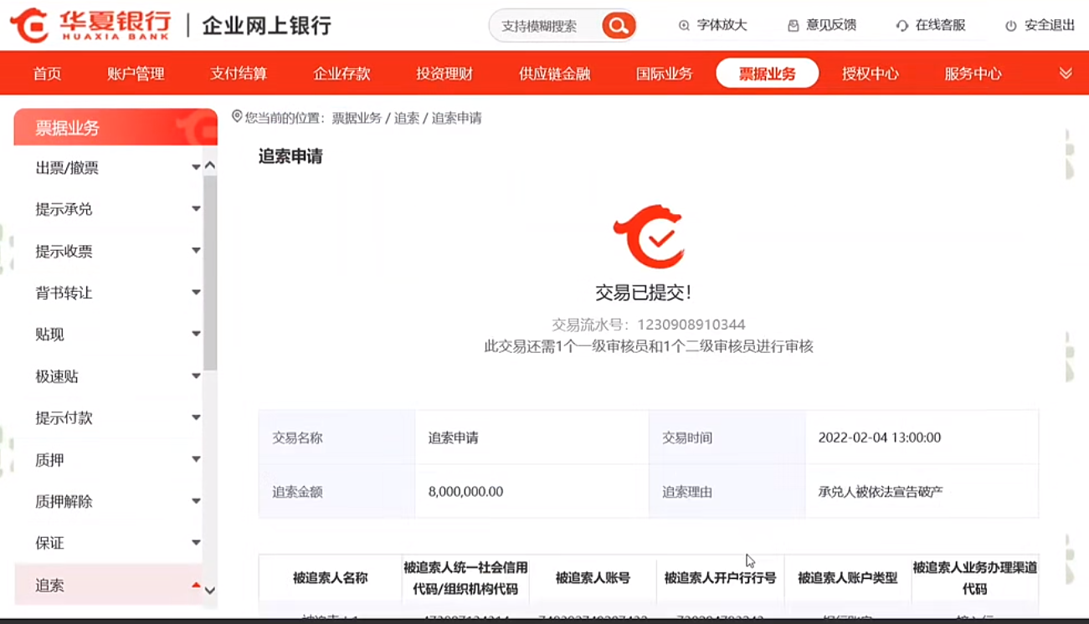Image resolution: width=1089 pixels, height=624 pixels.
Task: Expand the 背书转让 sidebar menu
Action: tap(196, 292)
